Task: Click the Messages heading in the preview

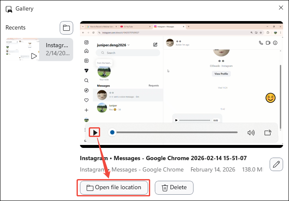Action: coord(103,86)
